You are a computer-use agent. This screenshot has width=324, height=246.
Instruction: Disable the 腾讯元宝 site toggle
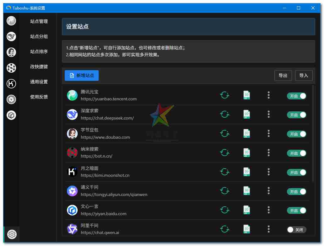[x=296, y=96]
